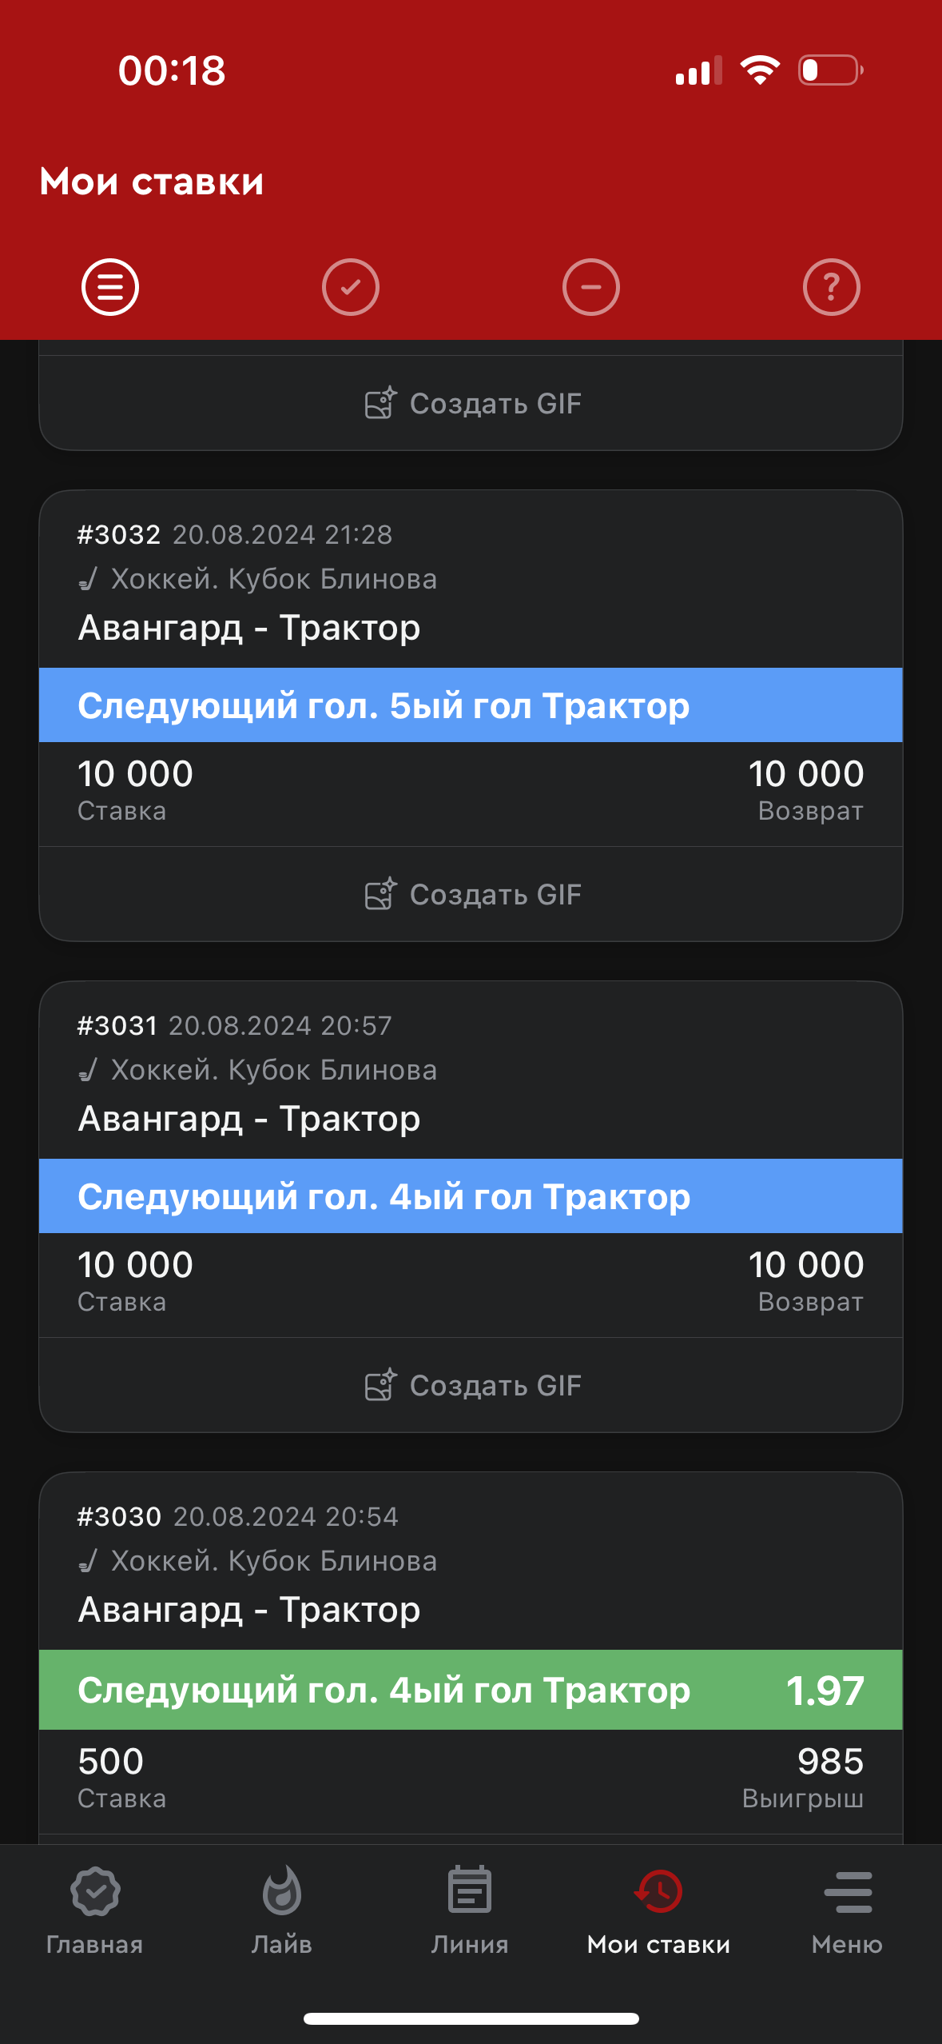Show lost bets with minus filter
This screenshot has width=942, height=2044.
click(x=591, y=287)
